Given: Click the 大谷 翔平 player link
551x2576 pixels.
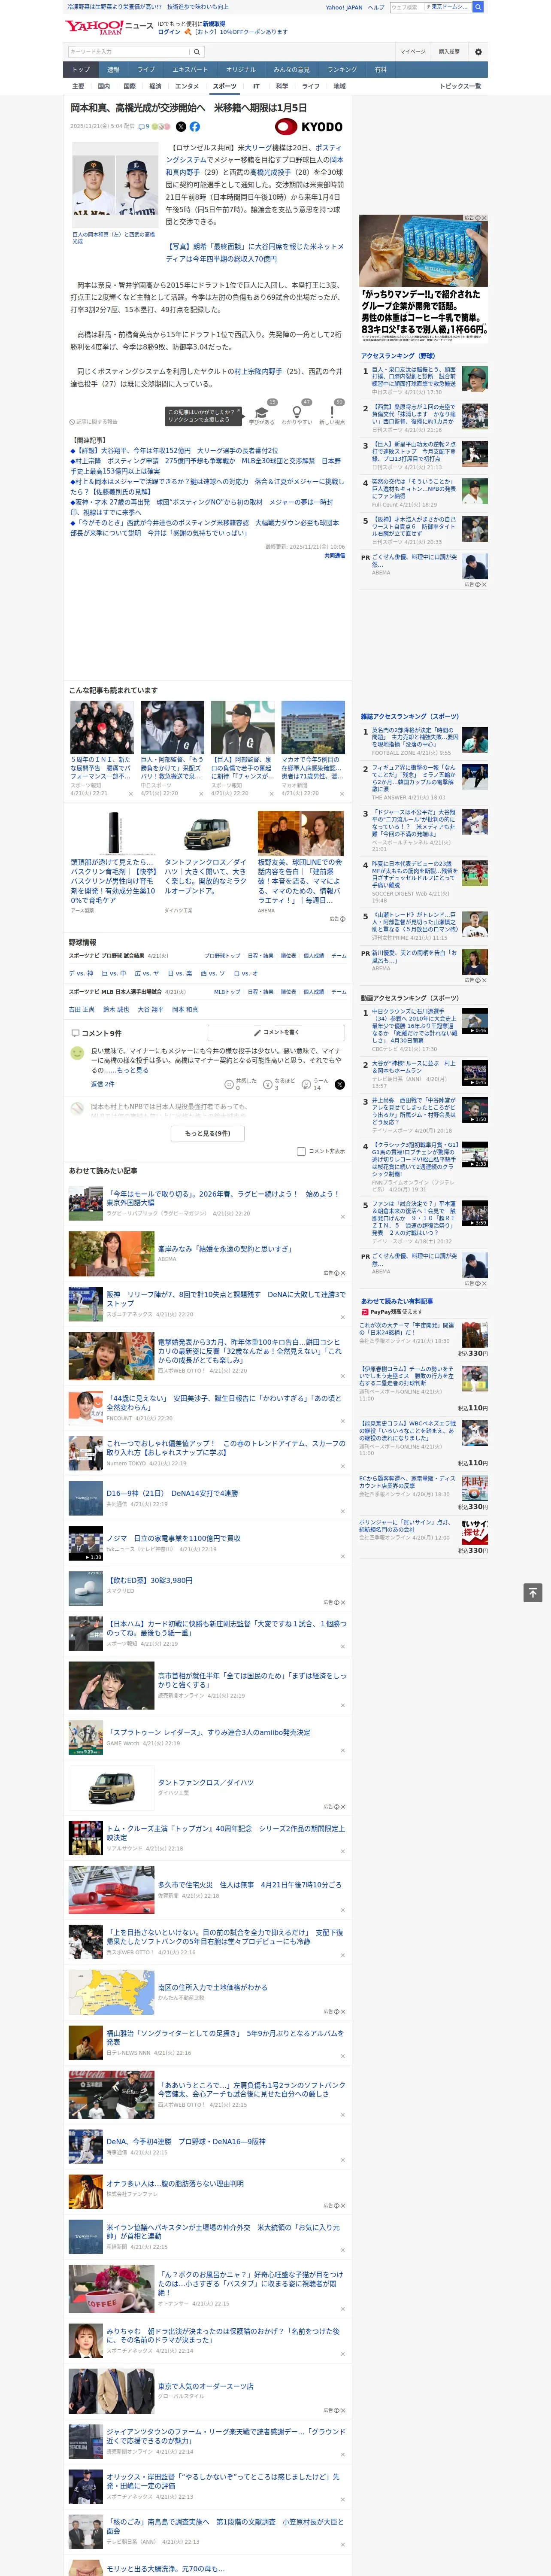Looking at the screenshot, I should coord(150,1009).
